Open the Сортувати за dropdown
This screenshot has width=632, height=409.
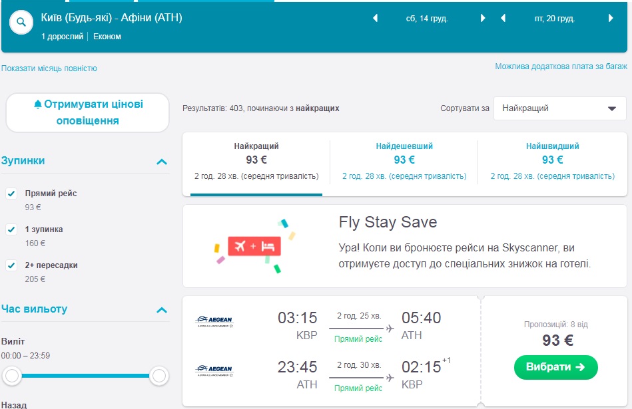click(559, 108)
